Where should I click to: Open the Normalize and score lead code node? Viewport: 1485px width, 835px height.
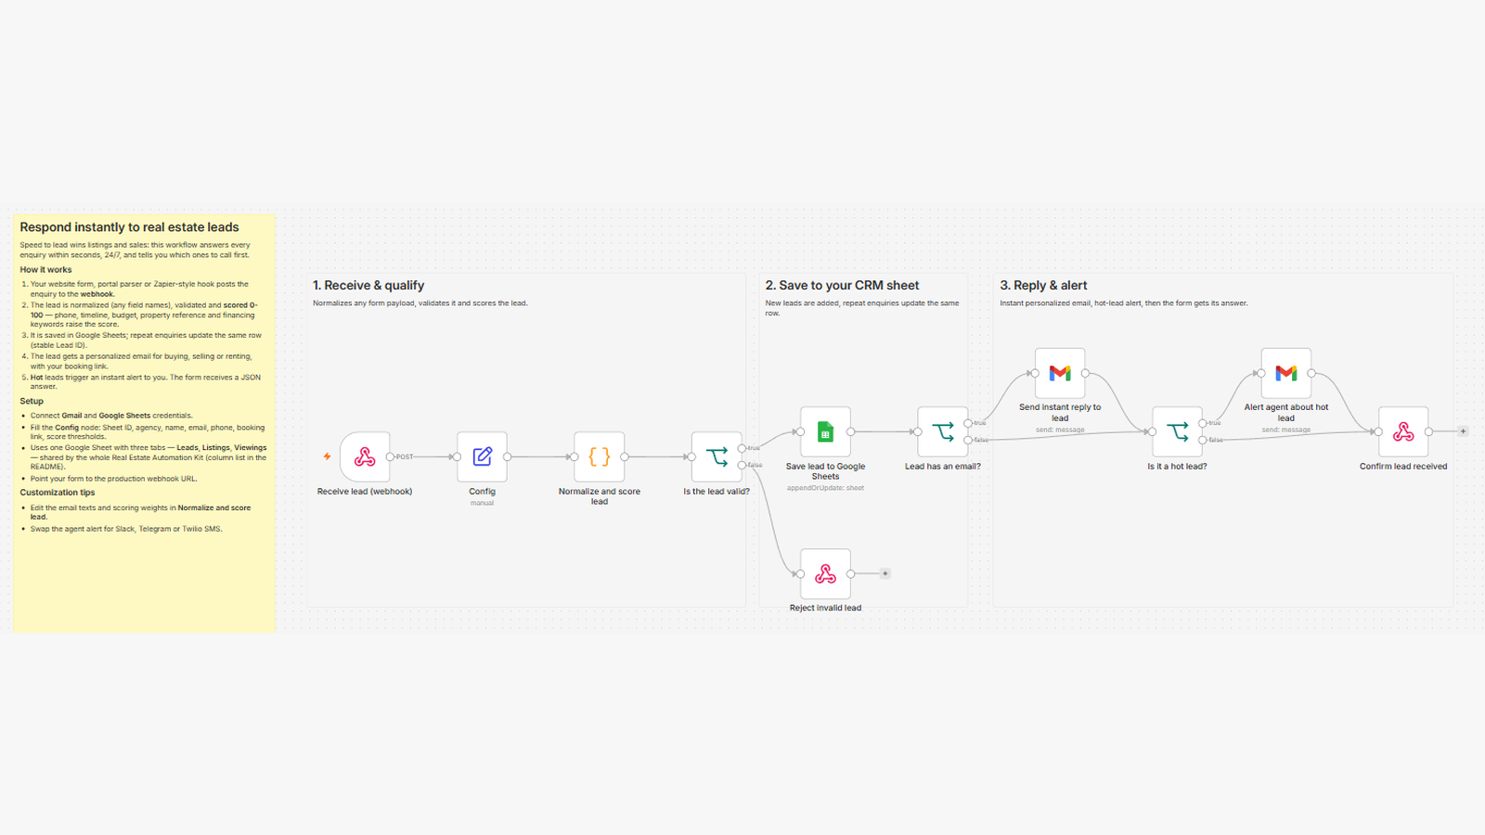click(600, 456)
